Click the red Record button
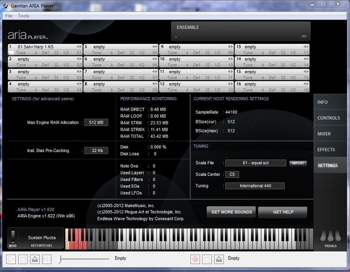350x272 pixels. pyautogui.click(x=195, y=259)
